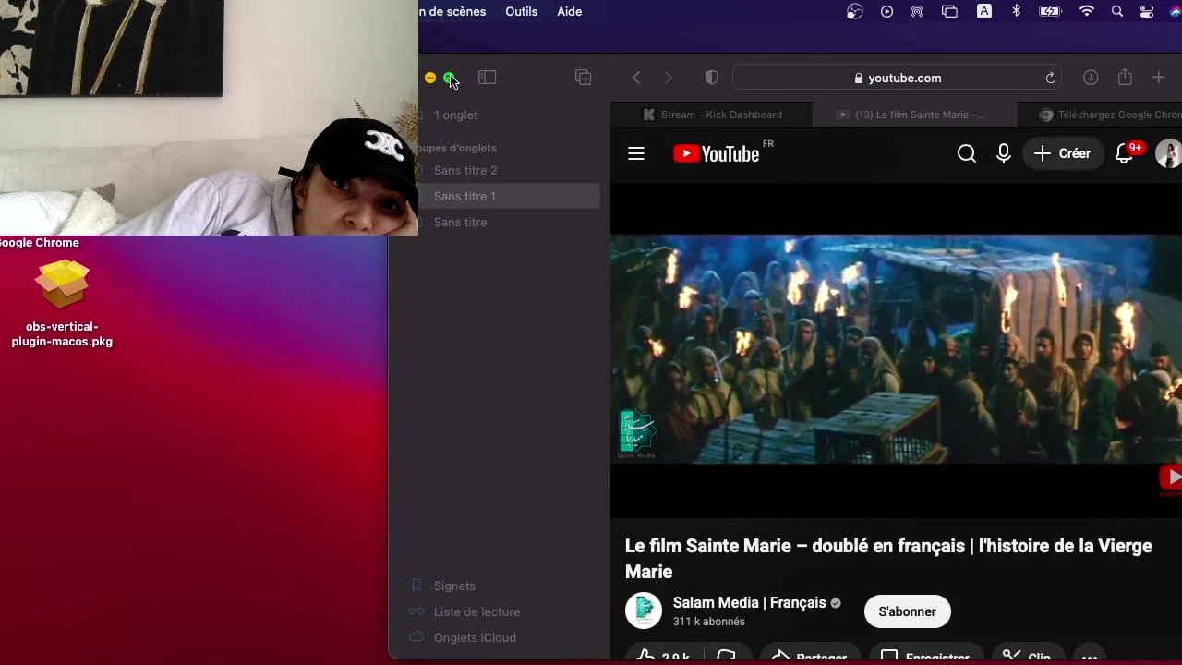The height and width of the screenshot is (665, 1182).
Task: Open Safari share sheet icon
Action: (1125, 78)
